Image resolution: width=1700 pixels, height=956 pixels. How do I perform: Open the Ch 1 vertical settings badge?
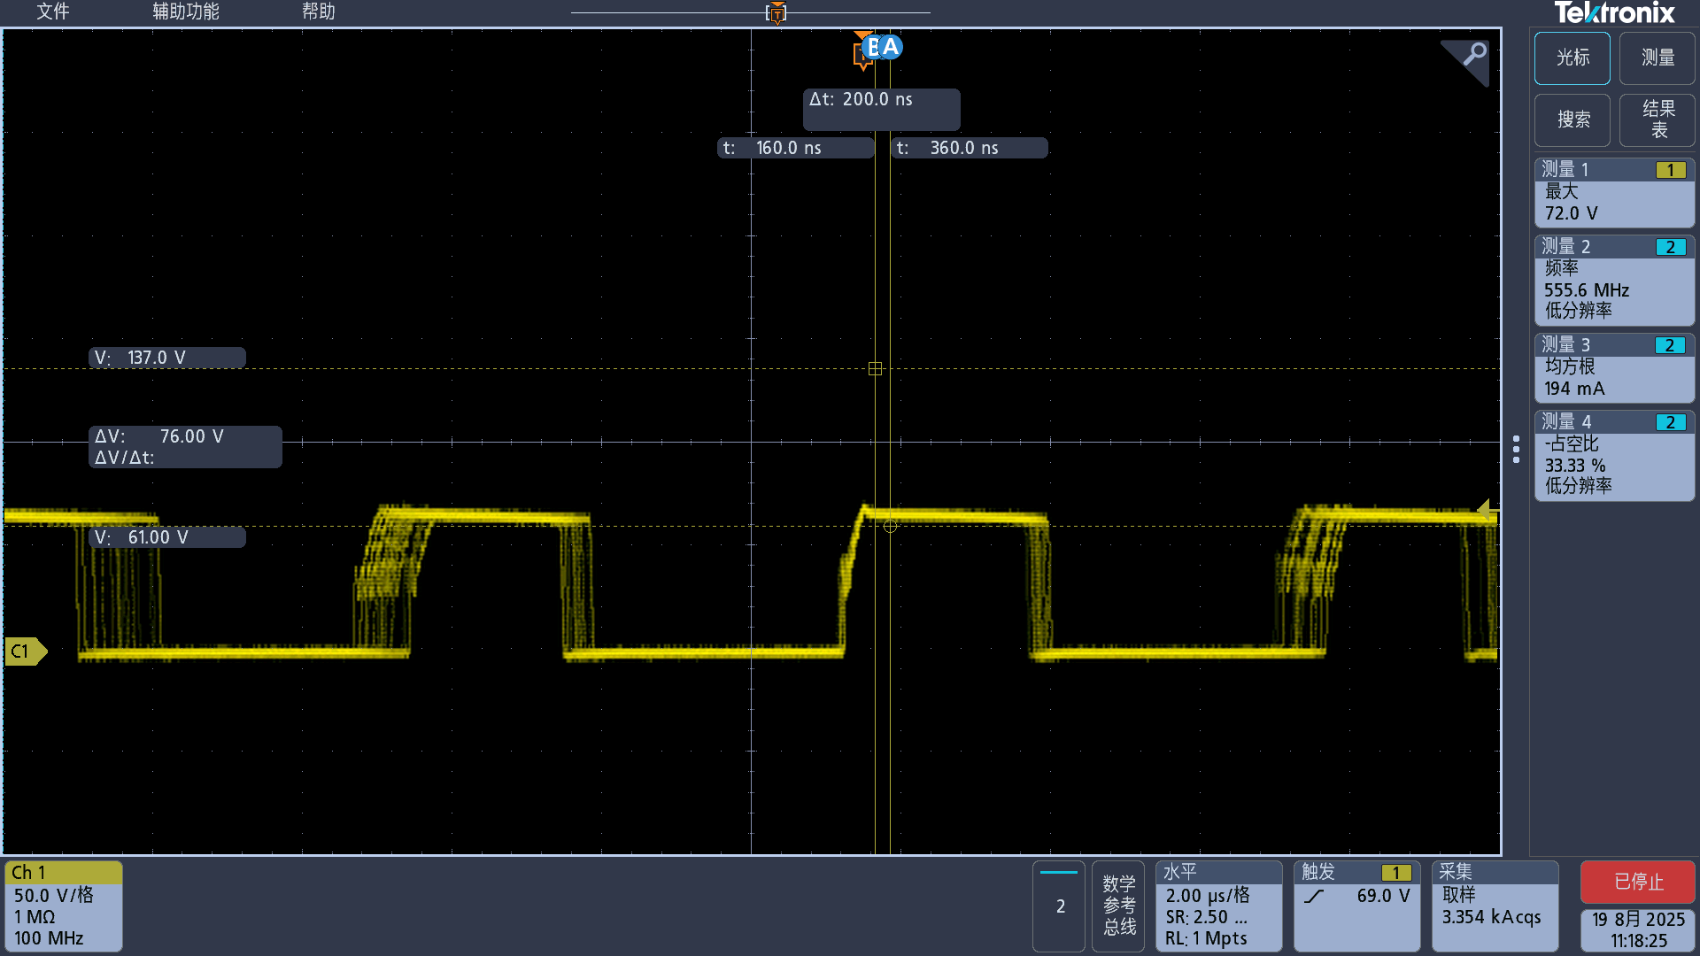click(64, 906)
